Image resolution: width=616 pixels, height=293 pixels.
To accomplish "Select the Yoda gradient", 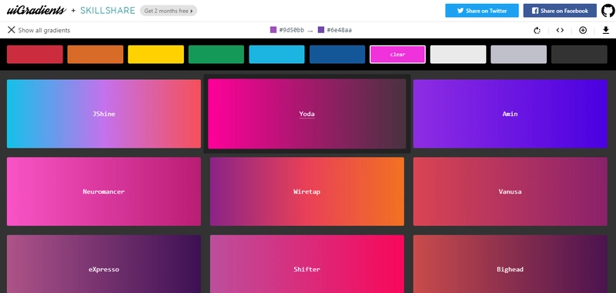I will click(306, 114).
